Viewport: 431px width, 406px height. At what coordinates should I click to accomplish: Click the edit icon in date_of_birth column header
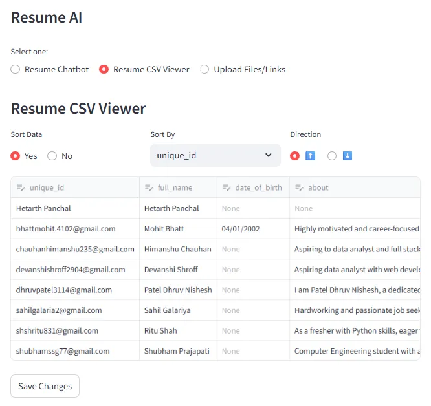click(x=226, y=188)
